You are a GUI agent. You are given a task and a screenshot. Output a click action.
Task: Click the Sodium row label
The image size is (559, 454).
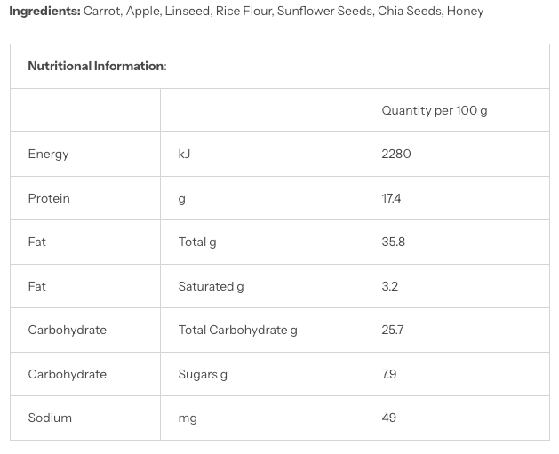point(50,418)
